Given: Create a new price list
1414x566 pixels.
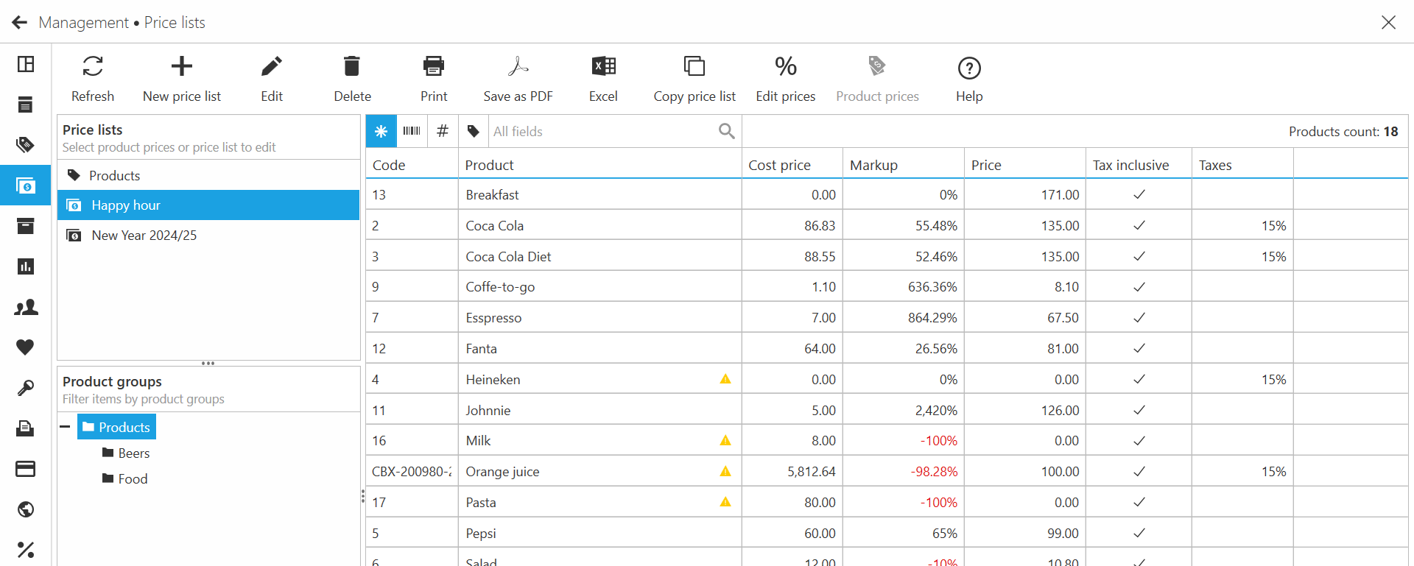Looking at the screenshot, I should point(181,67).
